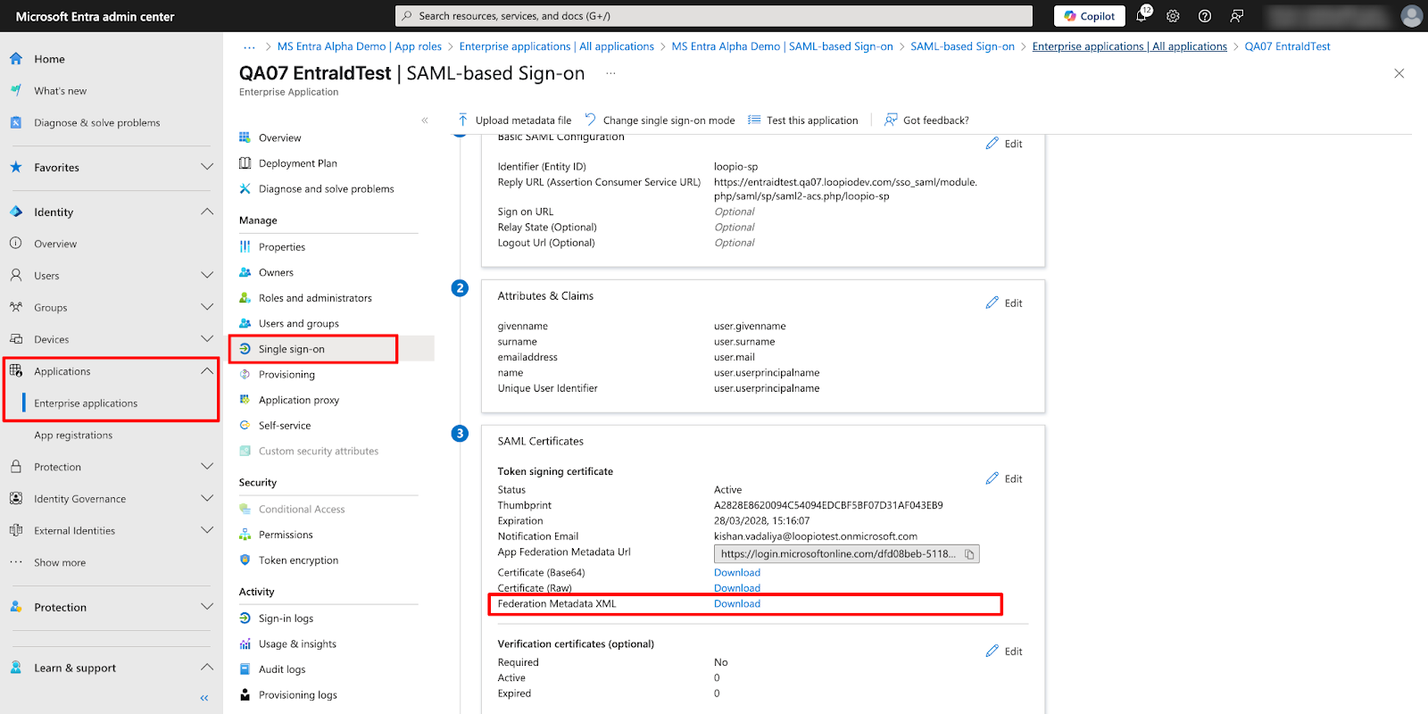The image size is (1428, 714).
Task: Open Sign-in logs icon
Action: tap(245, 619)
